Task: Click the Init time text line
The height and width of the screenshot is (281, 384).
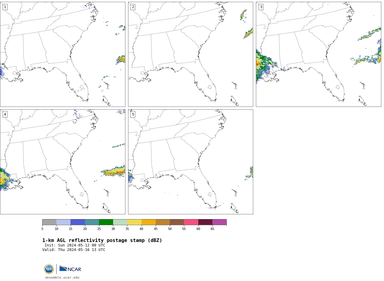Action: (75, 245)
